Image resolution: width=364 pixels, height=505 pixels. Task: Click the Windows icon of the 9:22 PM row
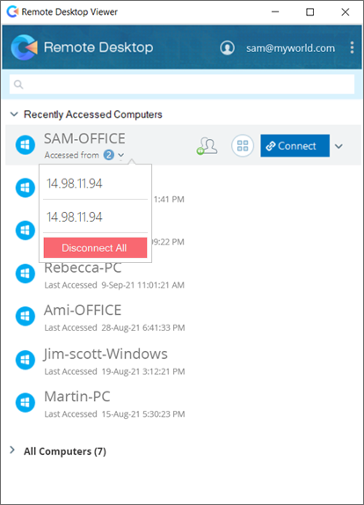(x=25, y=231)
